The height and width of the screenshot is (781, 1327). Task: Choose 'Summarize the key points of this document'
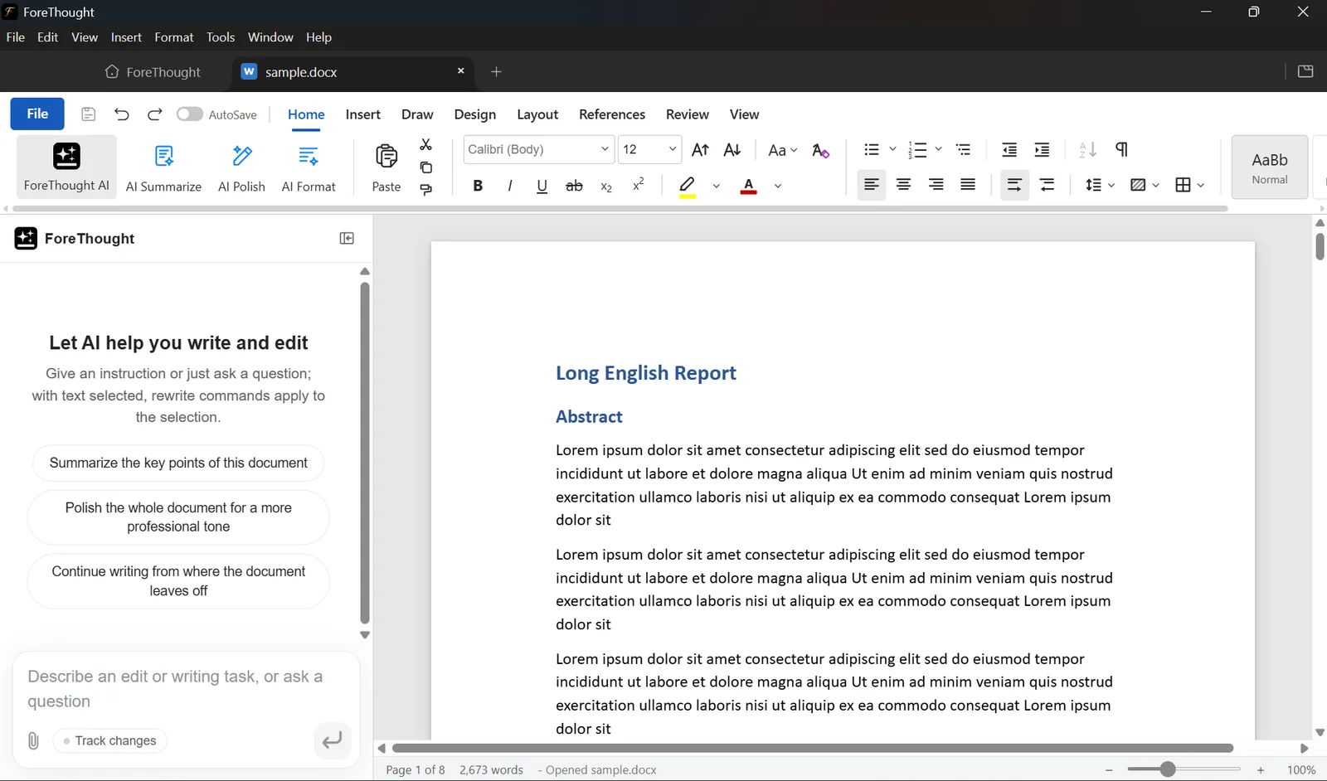178,463
